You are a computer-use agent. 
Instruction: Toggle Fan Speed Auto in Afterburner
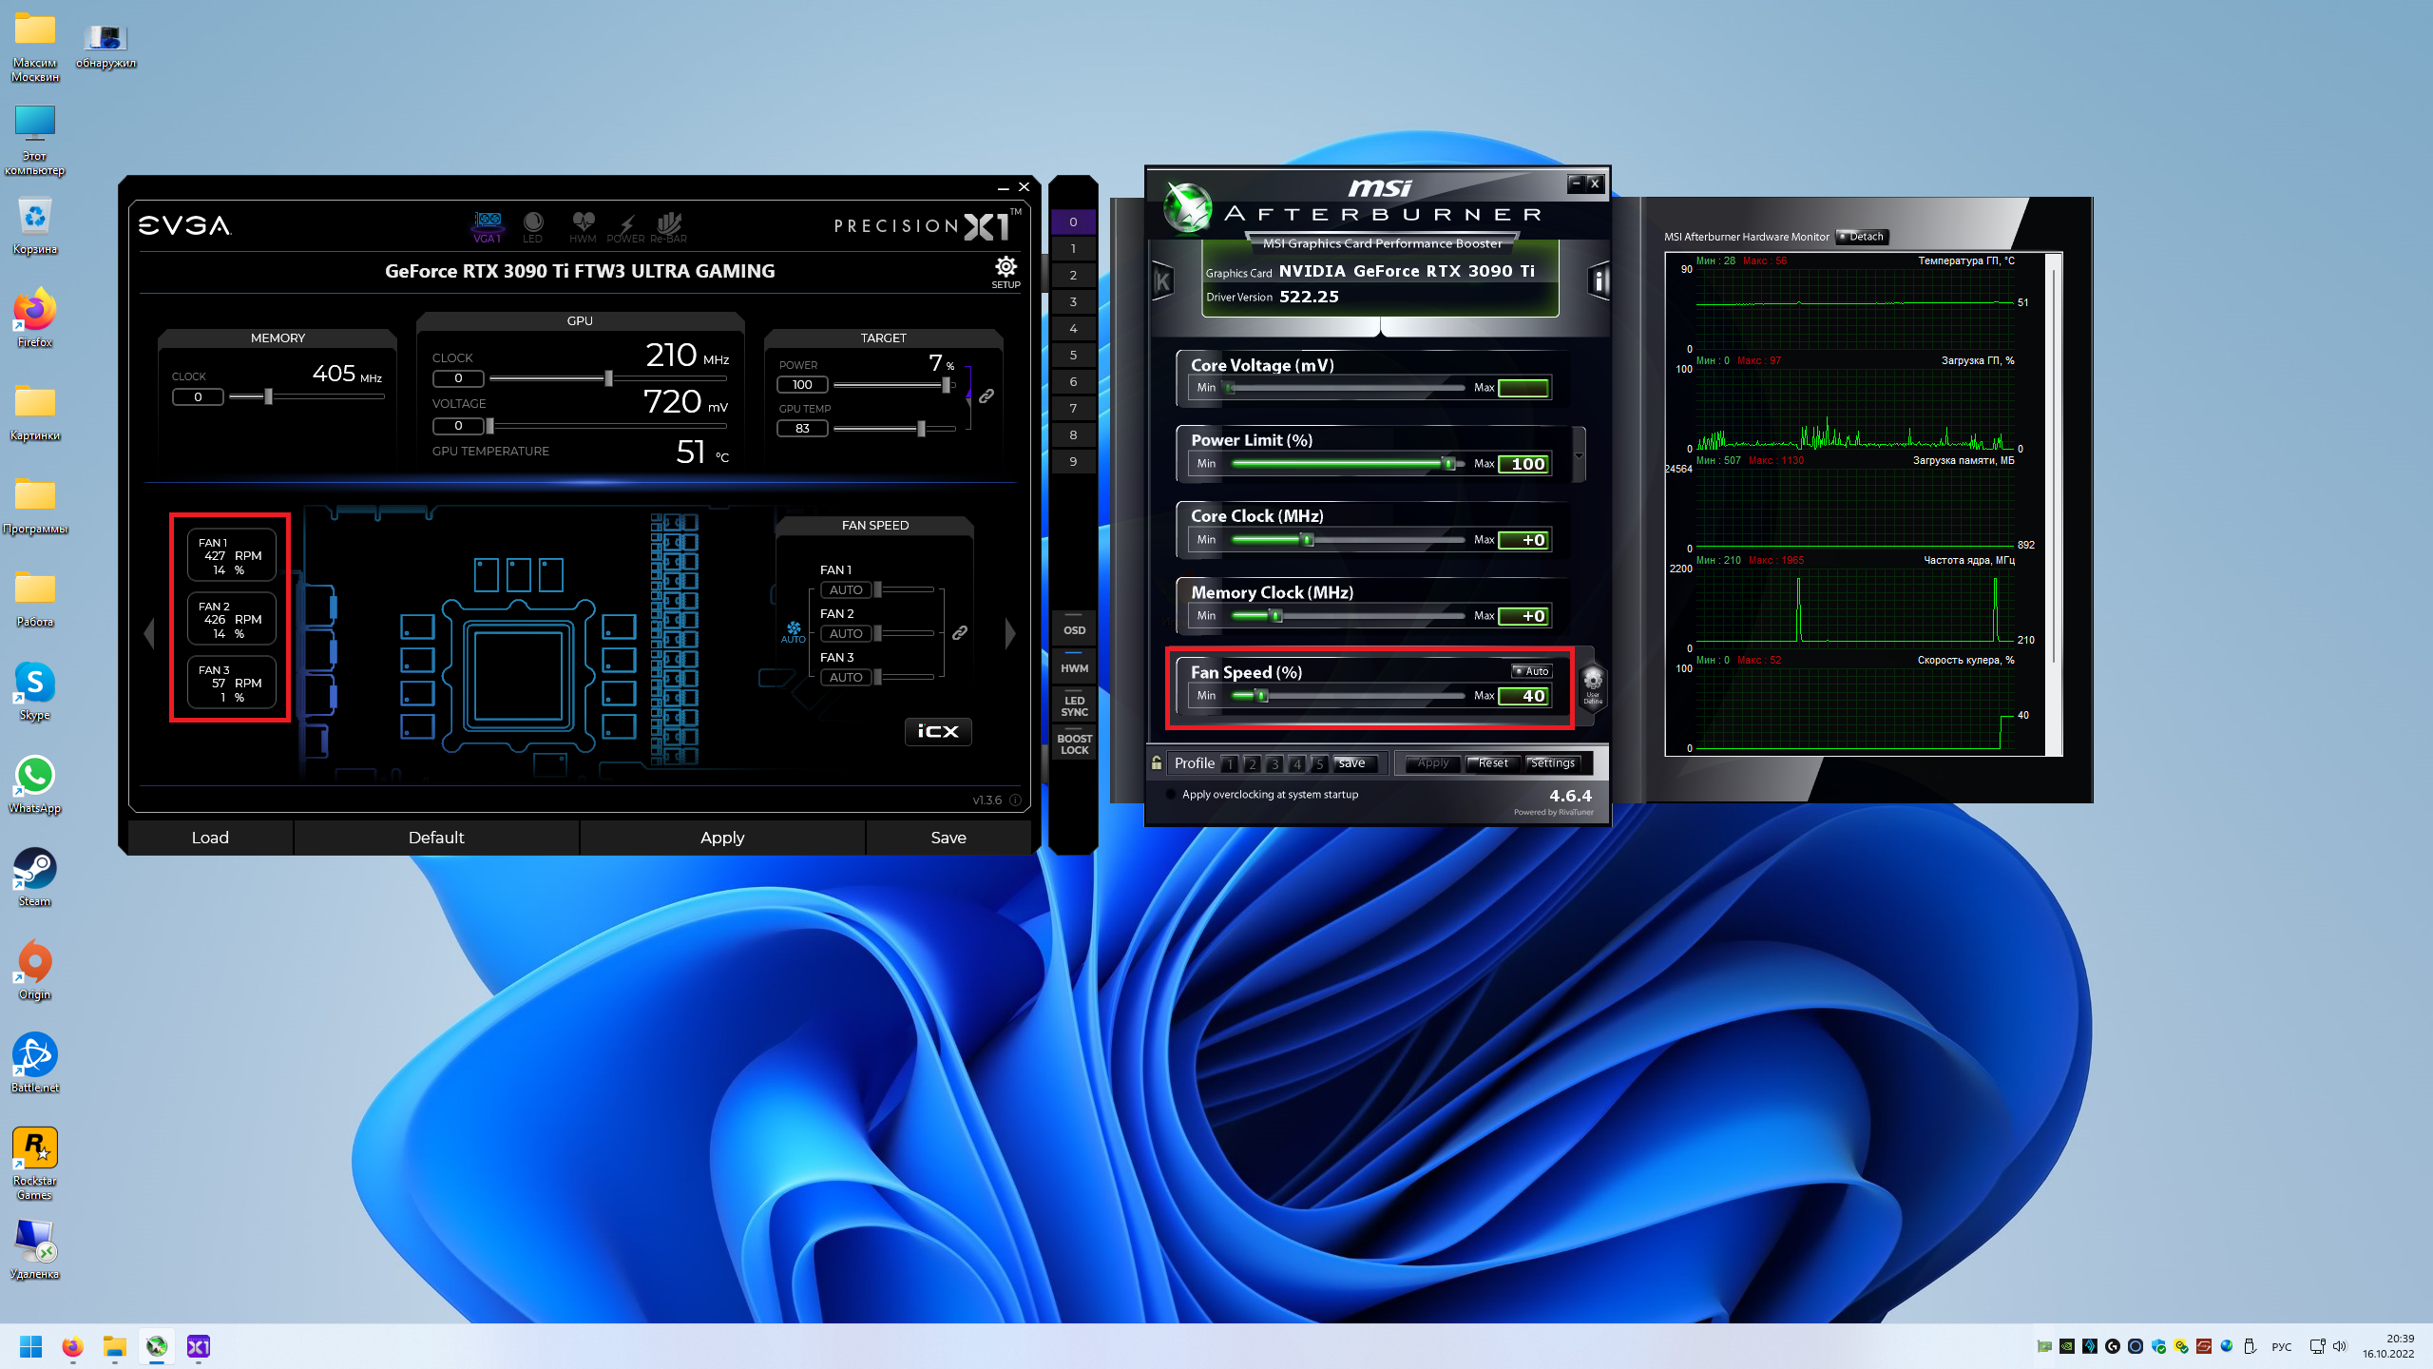[x=1531, y=671]
